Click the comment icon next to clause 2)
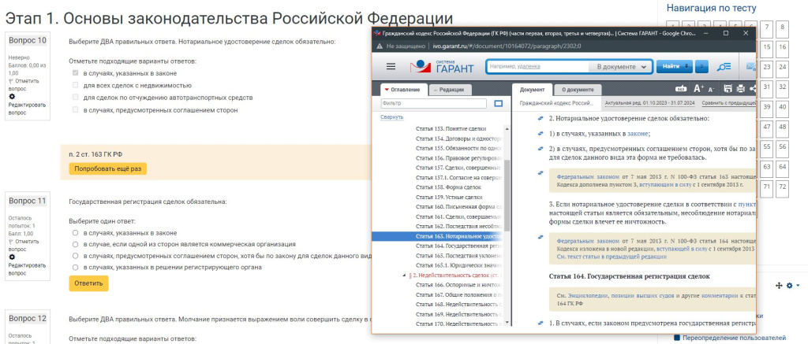Screen dimensions: 808x344 tap(541, 149)
